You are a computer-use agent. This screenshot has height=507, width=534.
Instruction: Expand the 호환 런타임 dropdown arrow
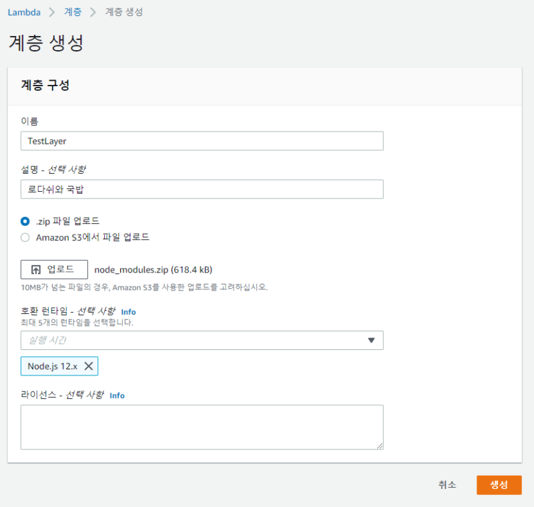click(372, 341)
